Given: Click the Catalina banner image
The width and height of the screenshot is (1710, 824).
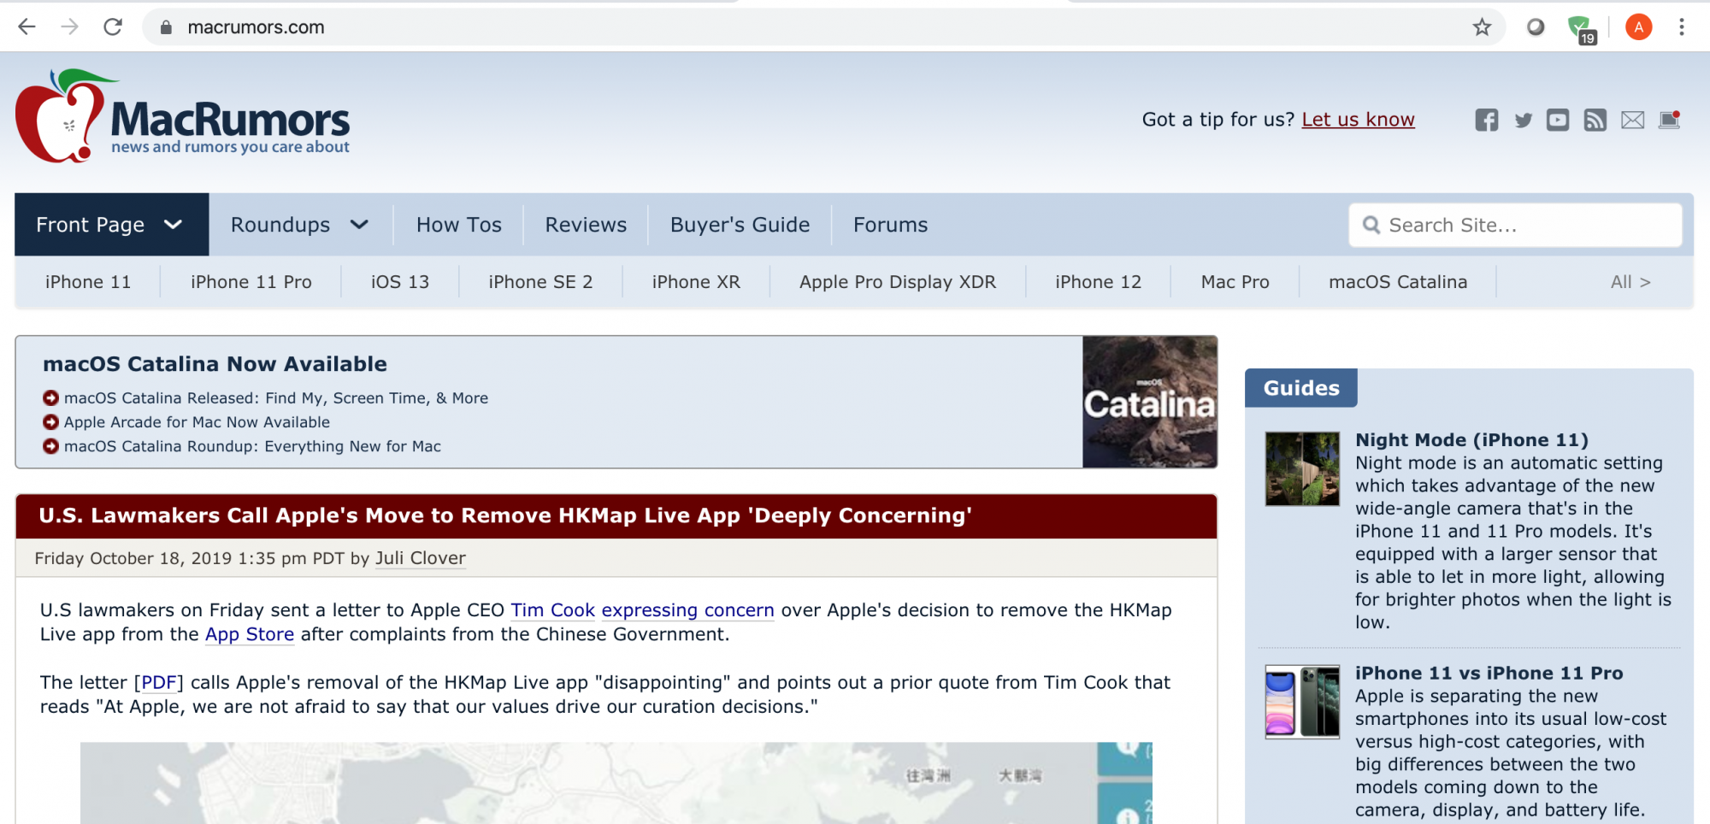Looking at the screenshot, I should pos(1149,402).
